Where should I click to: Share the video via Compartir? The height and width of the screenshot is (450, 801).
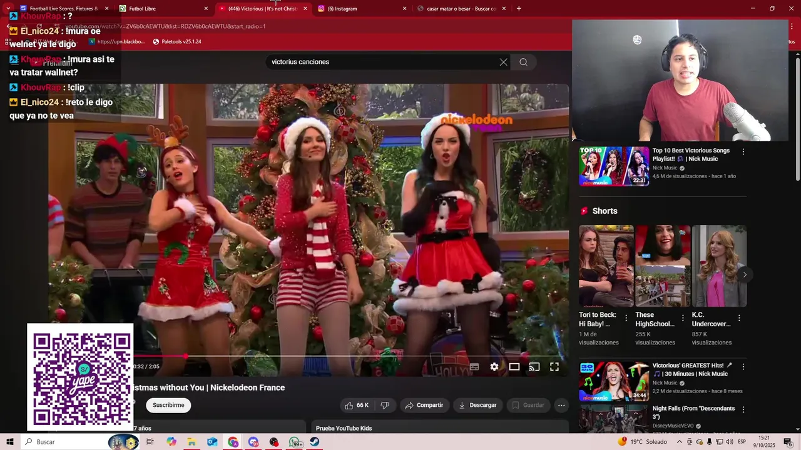point(424,405)
